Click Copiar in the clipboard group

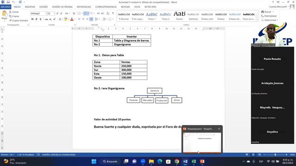tap(14, 16)
